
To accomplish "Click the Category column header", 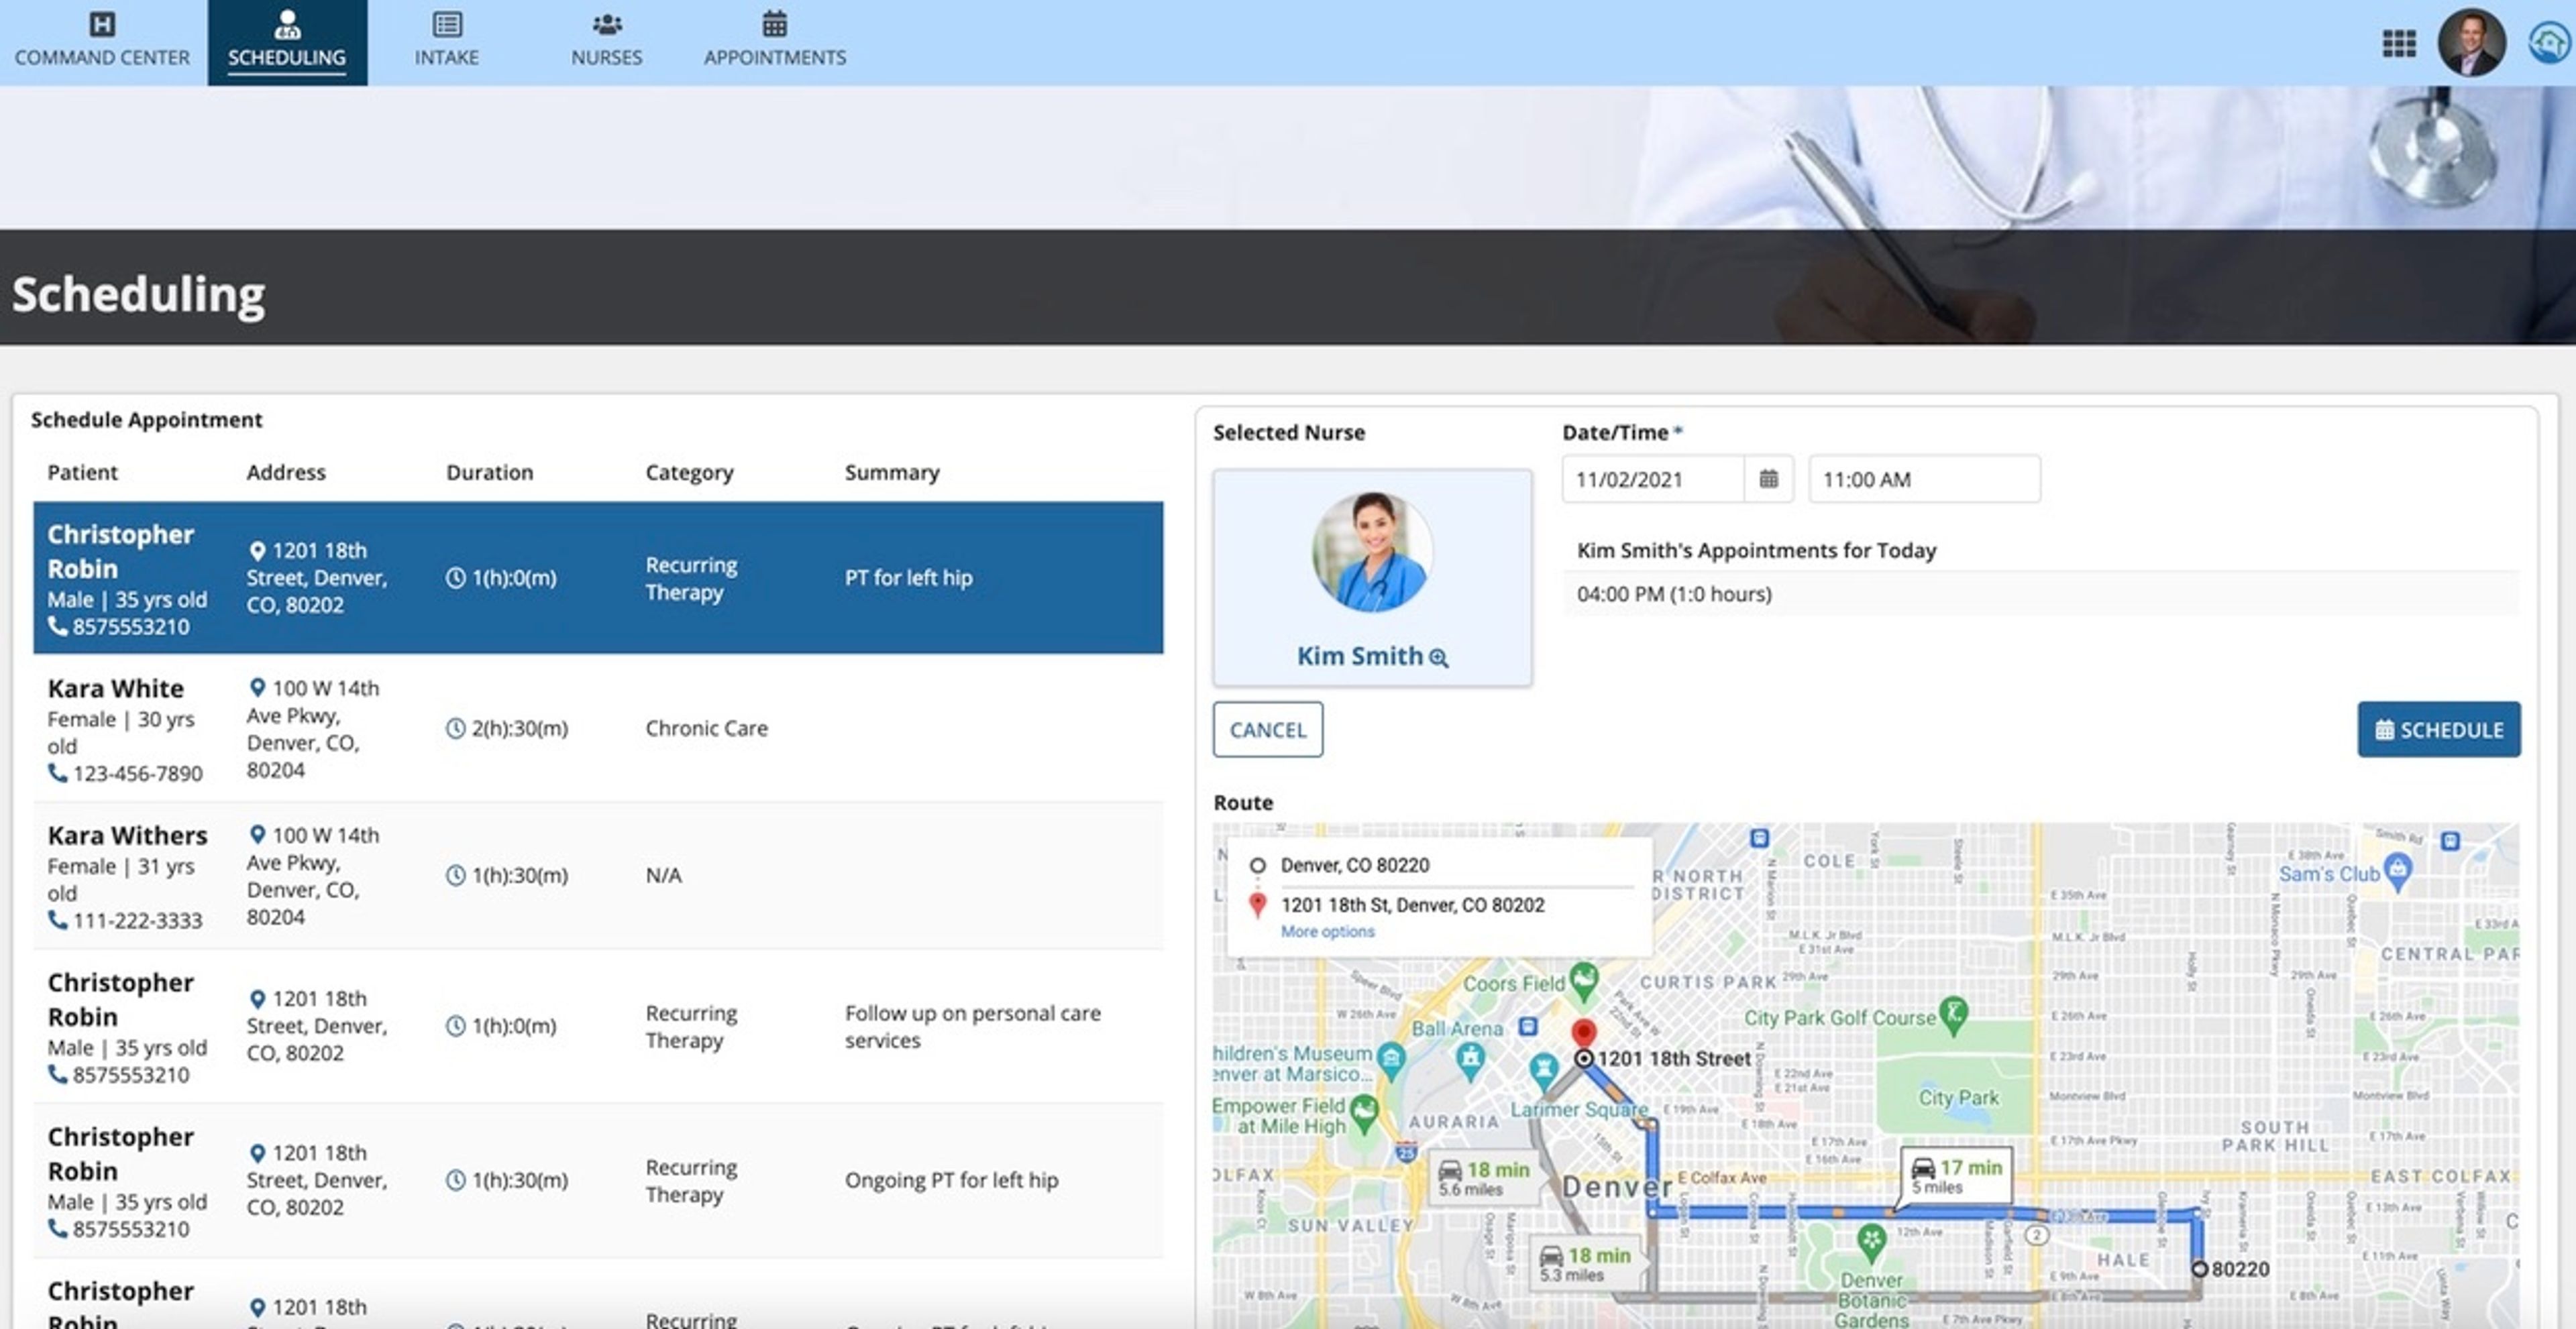I will coord(689,471).
